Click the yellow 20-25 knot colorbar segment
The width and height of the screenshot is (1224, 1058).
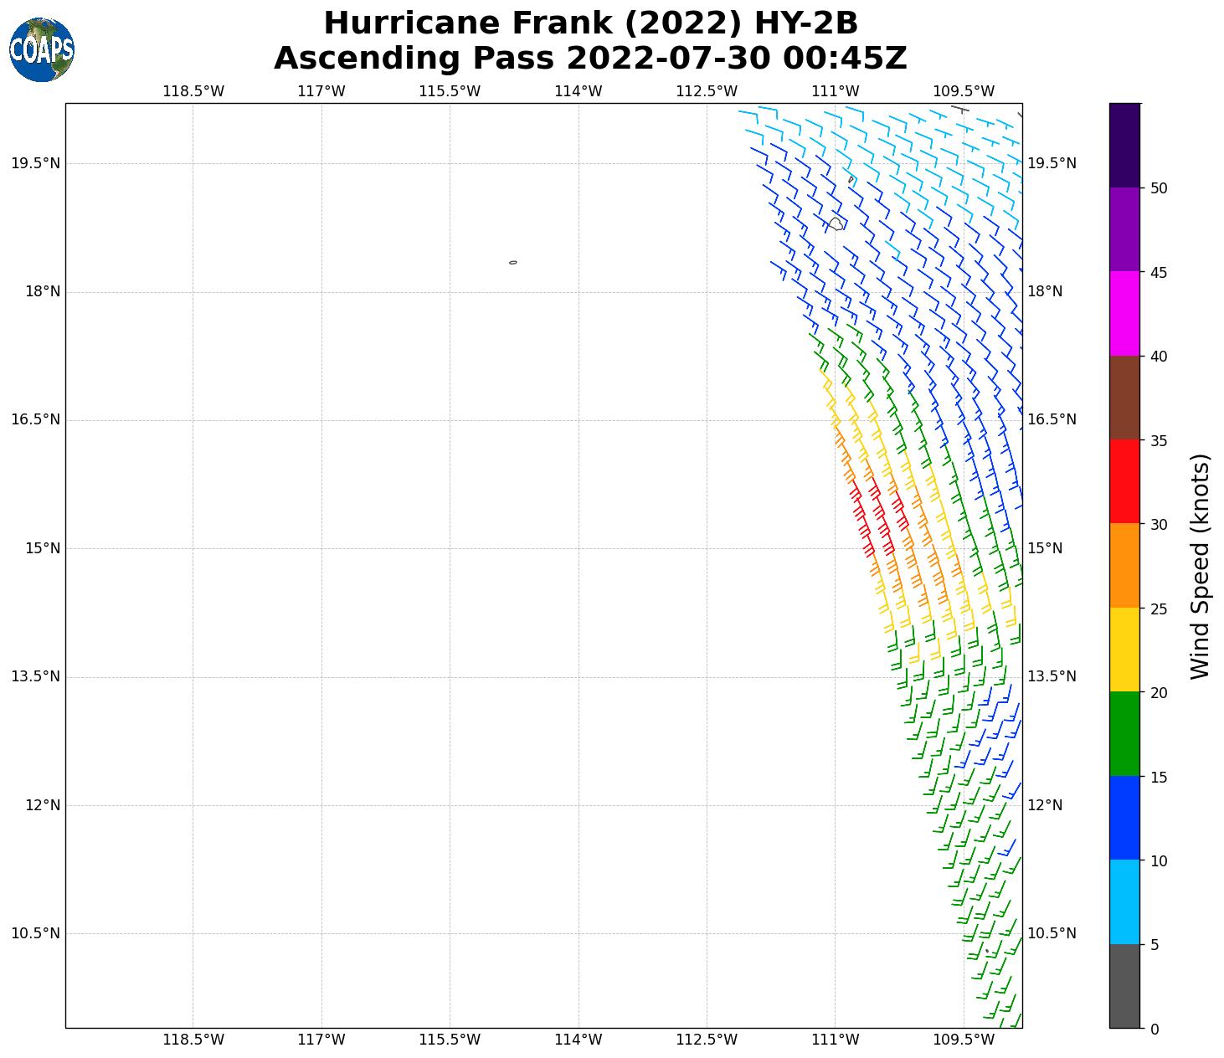pyautogui.click(x=1124, y=650)
